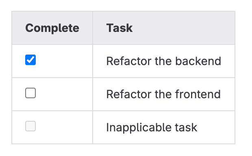Click the disabled Inapplicable task checkbox
This screenshot has width=252, height=156.
click(x=30, y=126)
